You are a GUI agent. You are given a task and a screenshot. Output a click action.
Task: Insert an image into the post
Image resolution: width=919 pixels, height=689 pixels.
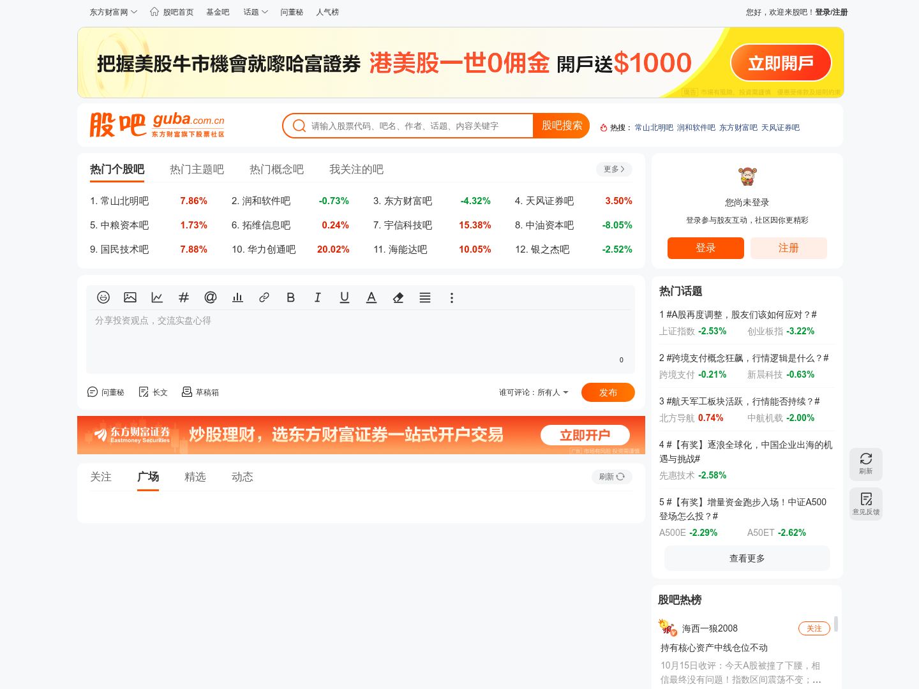[x=130, y=297]
